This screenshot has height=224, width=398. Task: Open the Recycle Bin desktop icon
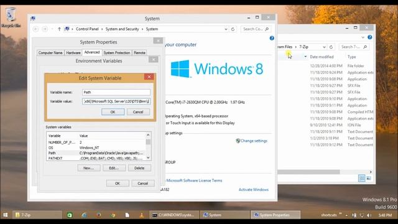pyautogui.click(x=11, y=18)
